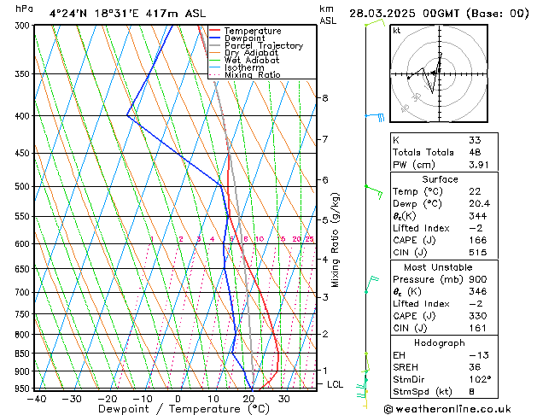
Task: Click the wind barb at the 300 hPa level
Action: point(371,24)
